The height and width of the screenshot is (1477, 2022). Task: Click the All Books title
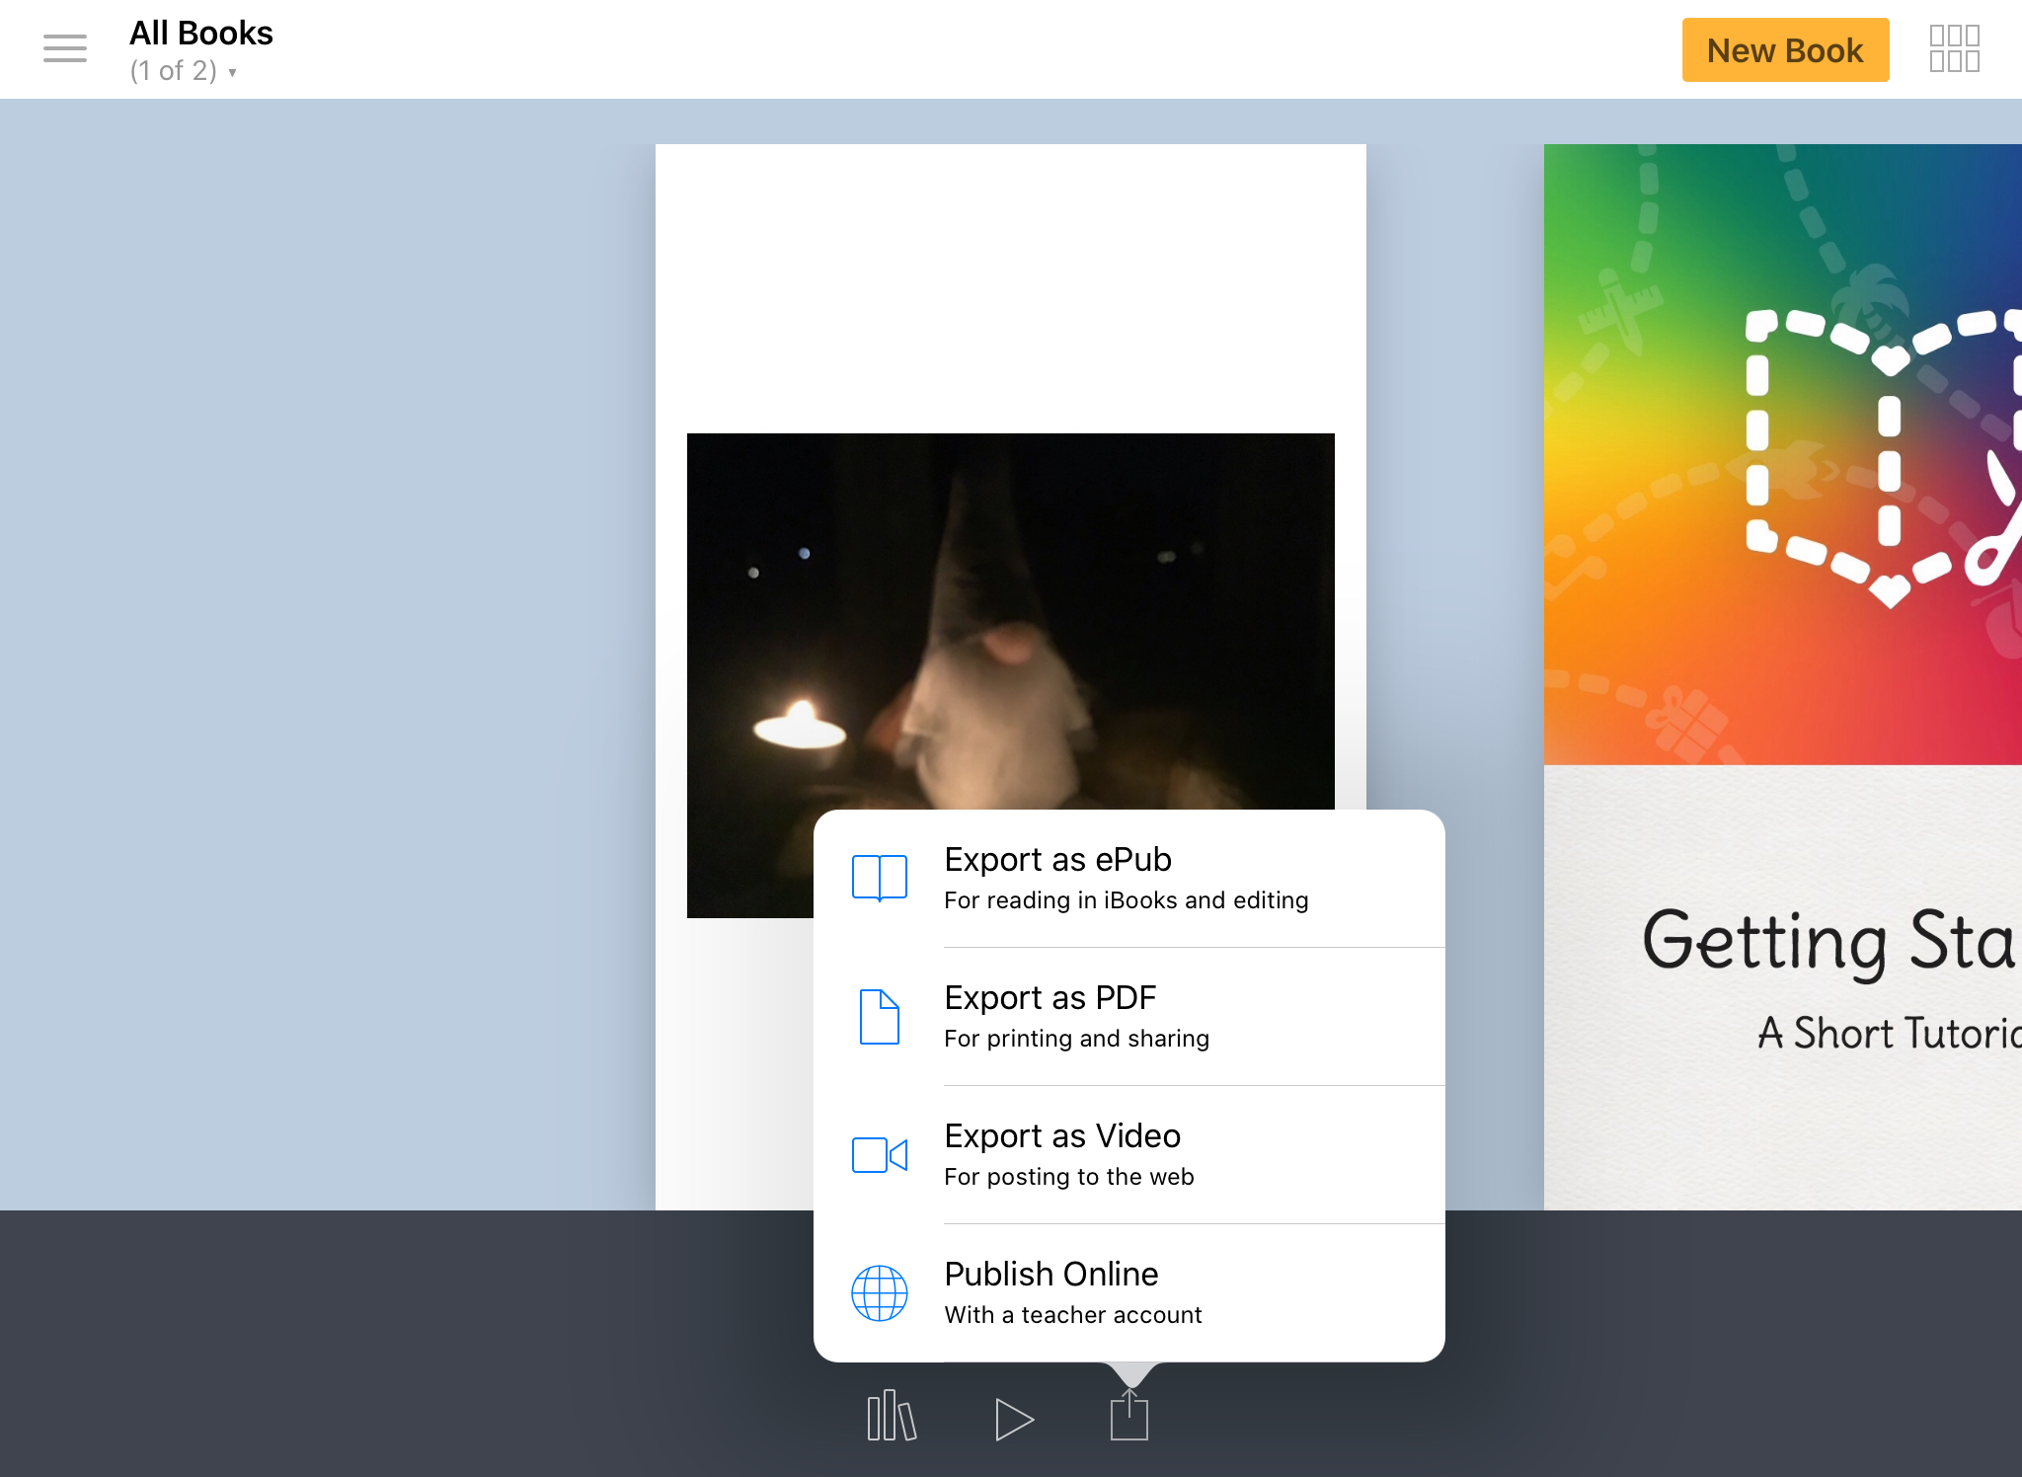click(x=201, y=34)
